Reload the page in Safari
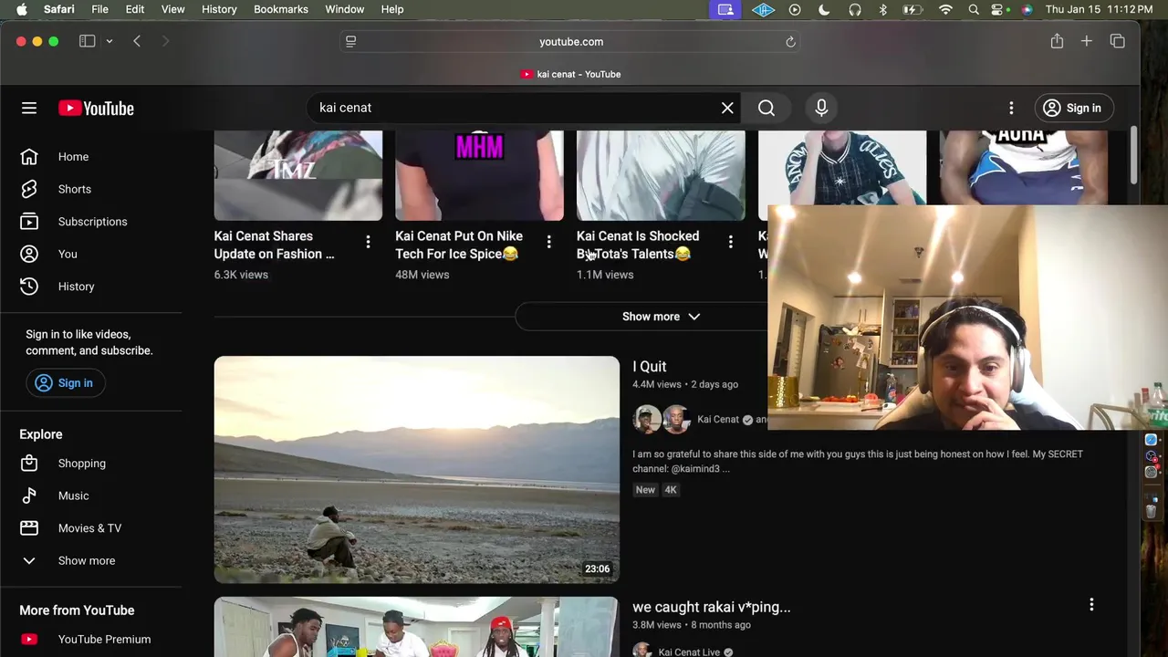Image resolution: width=1168 pixels, height=657 pixels. [x=790, y=42]
